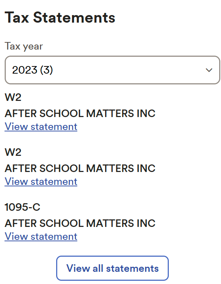This screenshot has width=221, height=284.
Task: Click the word year in the Tax year label
Action: pos(33,47)
